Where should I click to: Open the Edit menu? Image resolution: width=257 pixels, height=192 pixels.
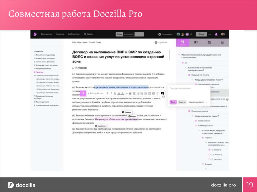(74, 42)
